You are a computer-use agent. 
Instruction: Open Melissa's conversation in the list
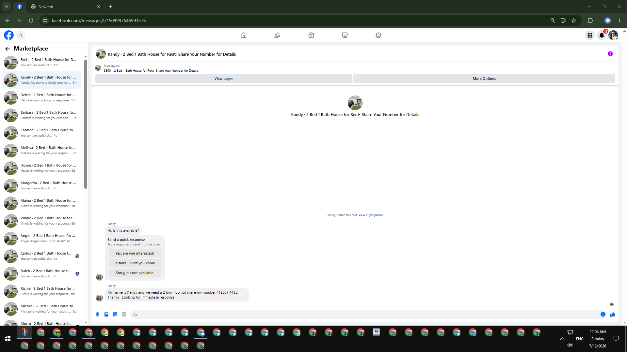pyautogui.click(x=42, y=151)
